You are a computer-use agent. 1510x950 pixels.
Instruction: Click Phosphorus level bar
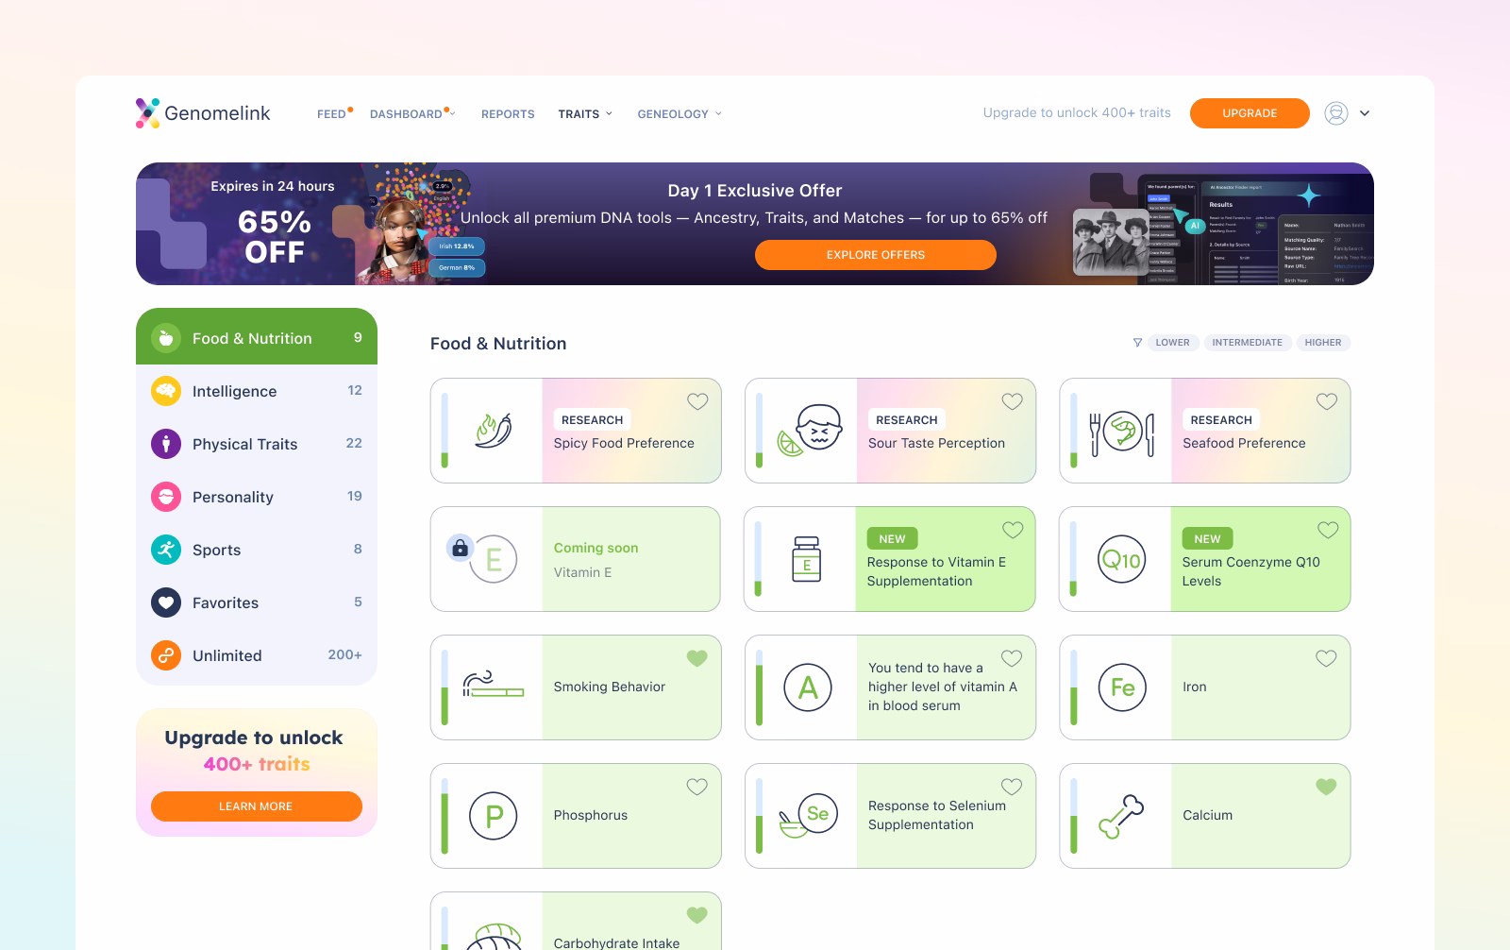[445, 816]
